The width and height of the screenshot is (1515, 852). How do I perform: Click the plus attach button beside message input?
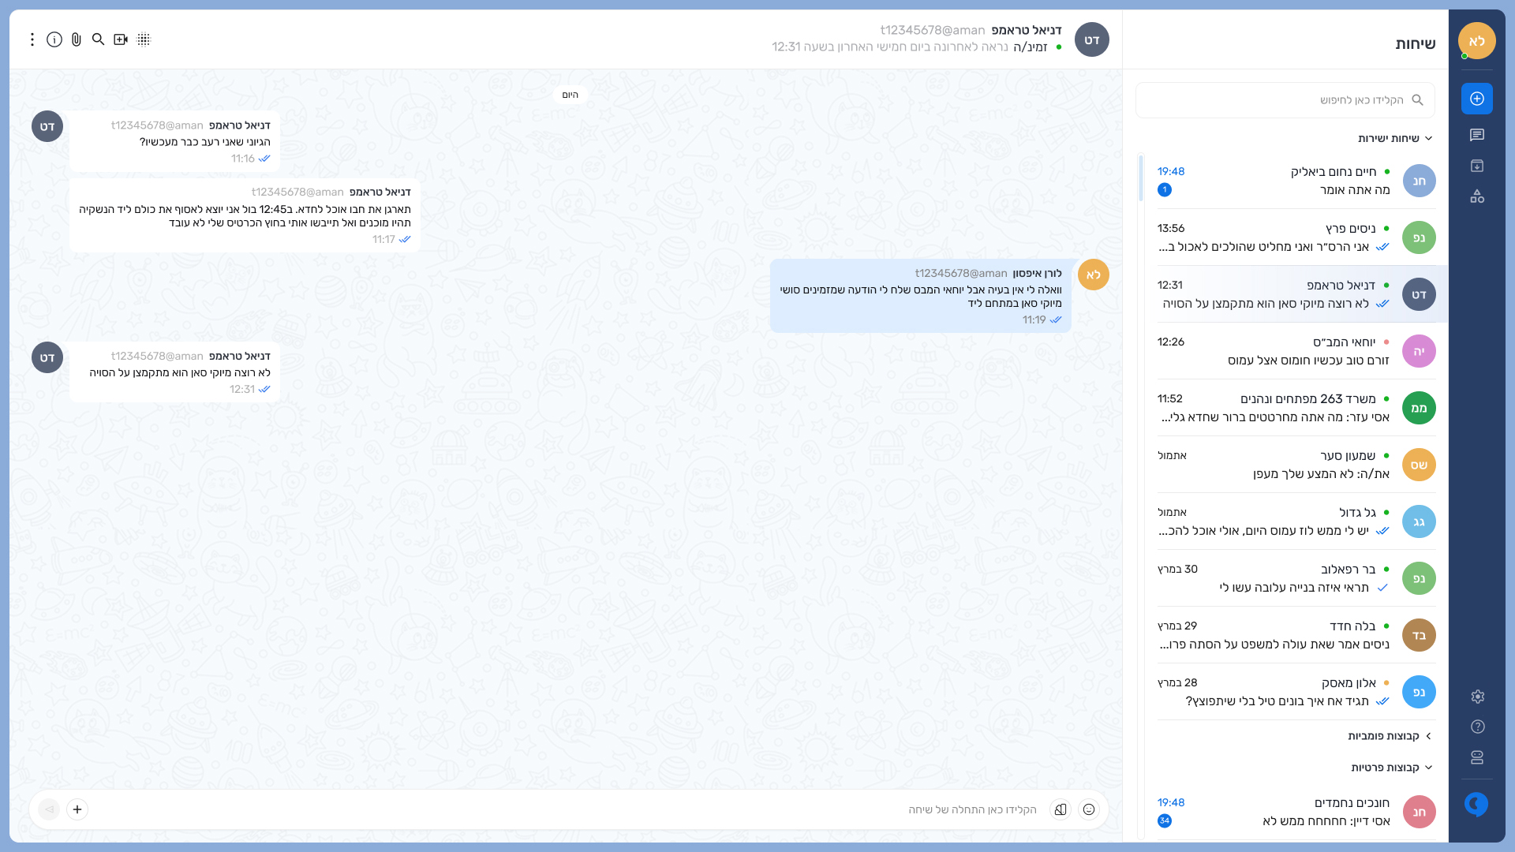(77, 809)
